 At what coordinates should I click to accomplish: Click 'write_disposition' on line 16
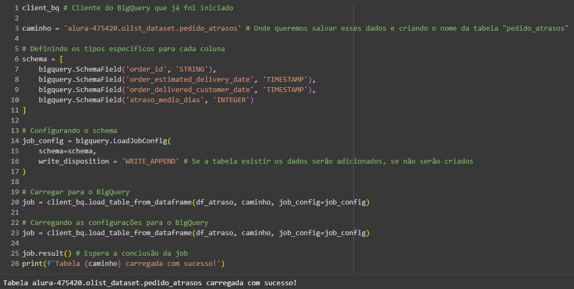click(x=74, y=161)
